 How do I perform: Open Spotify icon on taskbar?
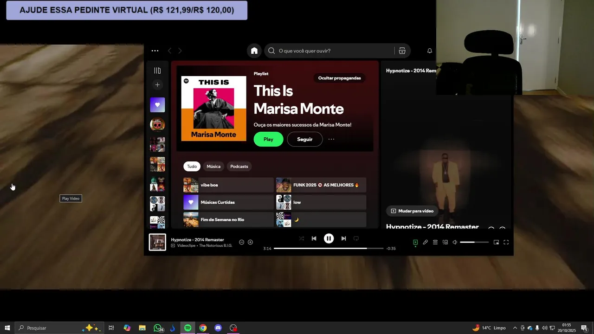(187, 328)
